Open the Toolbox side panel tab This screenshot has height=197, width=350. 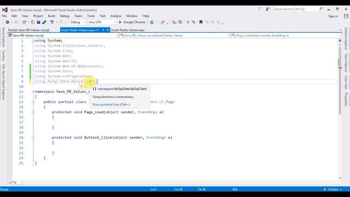tap(3, 56)
